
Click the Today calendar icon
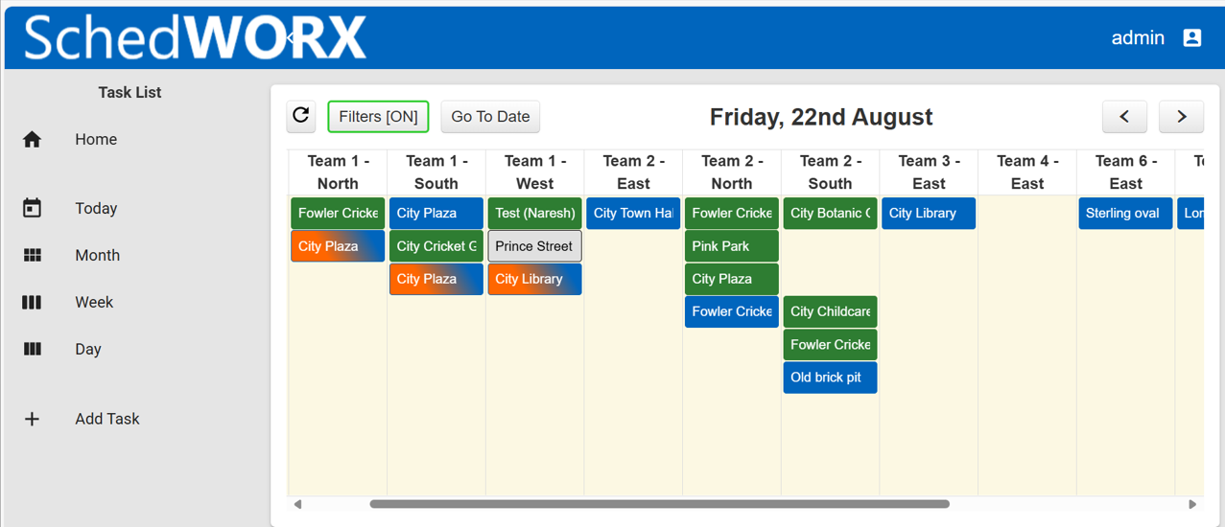32,208
